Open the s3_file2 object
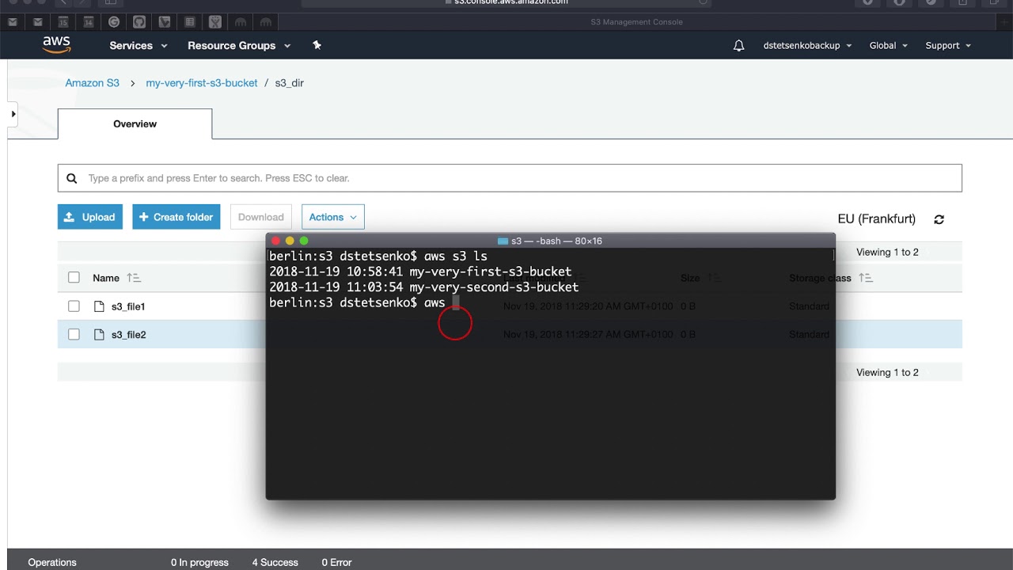This screenshot has width=1013, height=570. (128, 335)
